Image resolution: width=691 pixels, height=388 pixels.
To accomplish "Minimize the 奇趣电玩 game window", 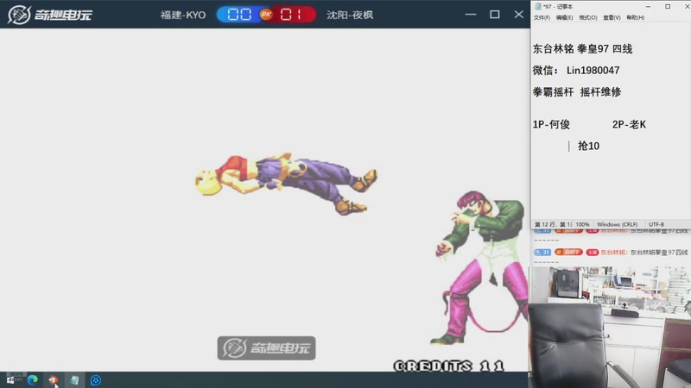I will pyautogui.click(x=471, y=15).
